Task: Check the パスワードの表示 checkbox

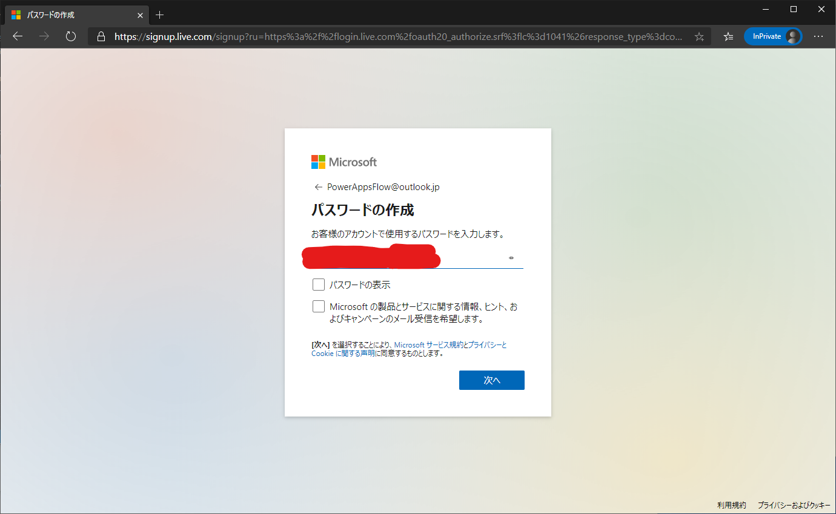Action: (x=319, y=285)
